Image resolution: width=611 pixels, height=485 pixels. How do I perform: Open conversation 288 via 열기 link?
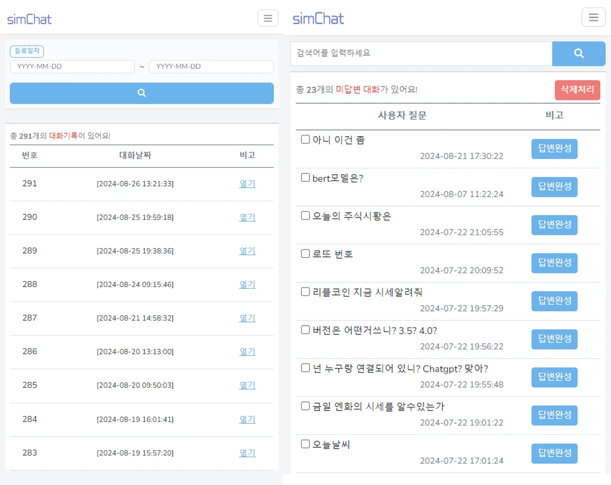[248, 284]
